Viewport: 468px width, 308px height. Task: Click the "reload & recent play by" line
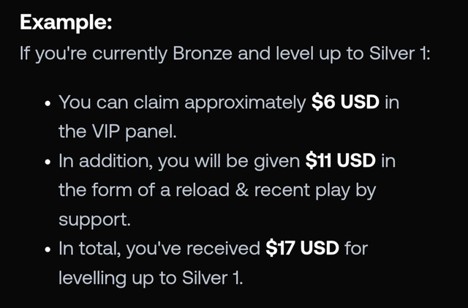(x=276, y=190)
